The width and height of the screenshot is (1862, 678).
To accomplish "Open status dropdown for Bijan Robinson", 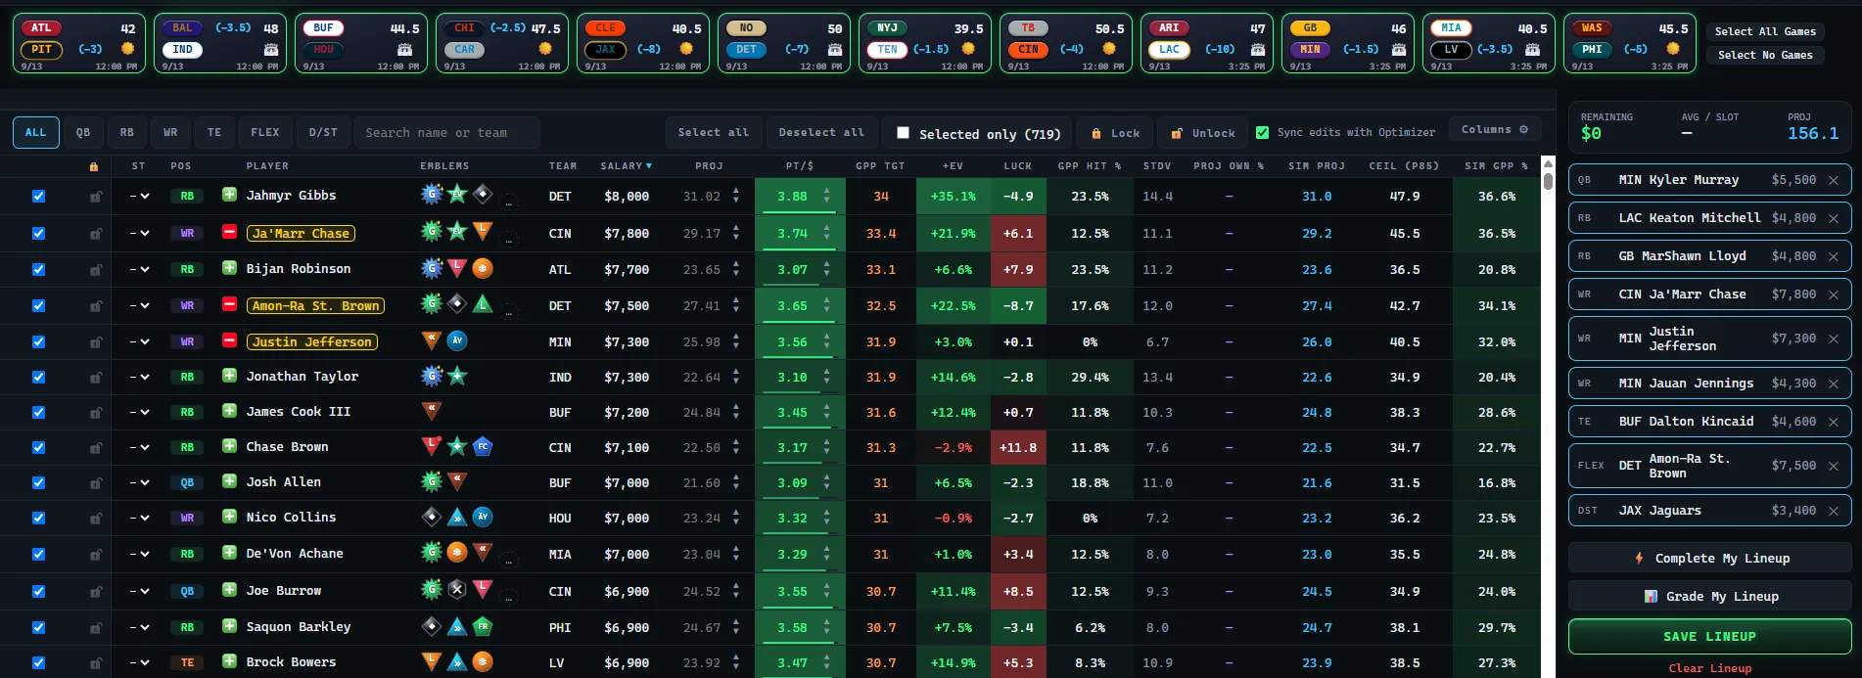I will coord(139,269).
